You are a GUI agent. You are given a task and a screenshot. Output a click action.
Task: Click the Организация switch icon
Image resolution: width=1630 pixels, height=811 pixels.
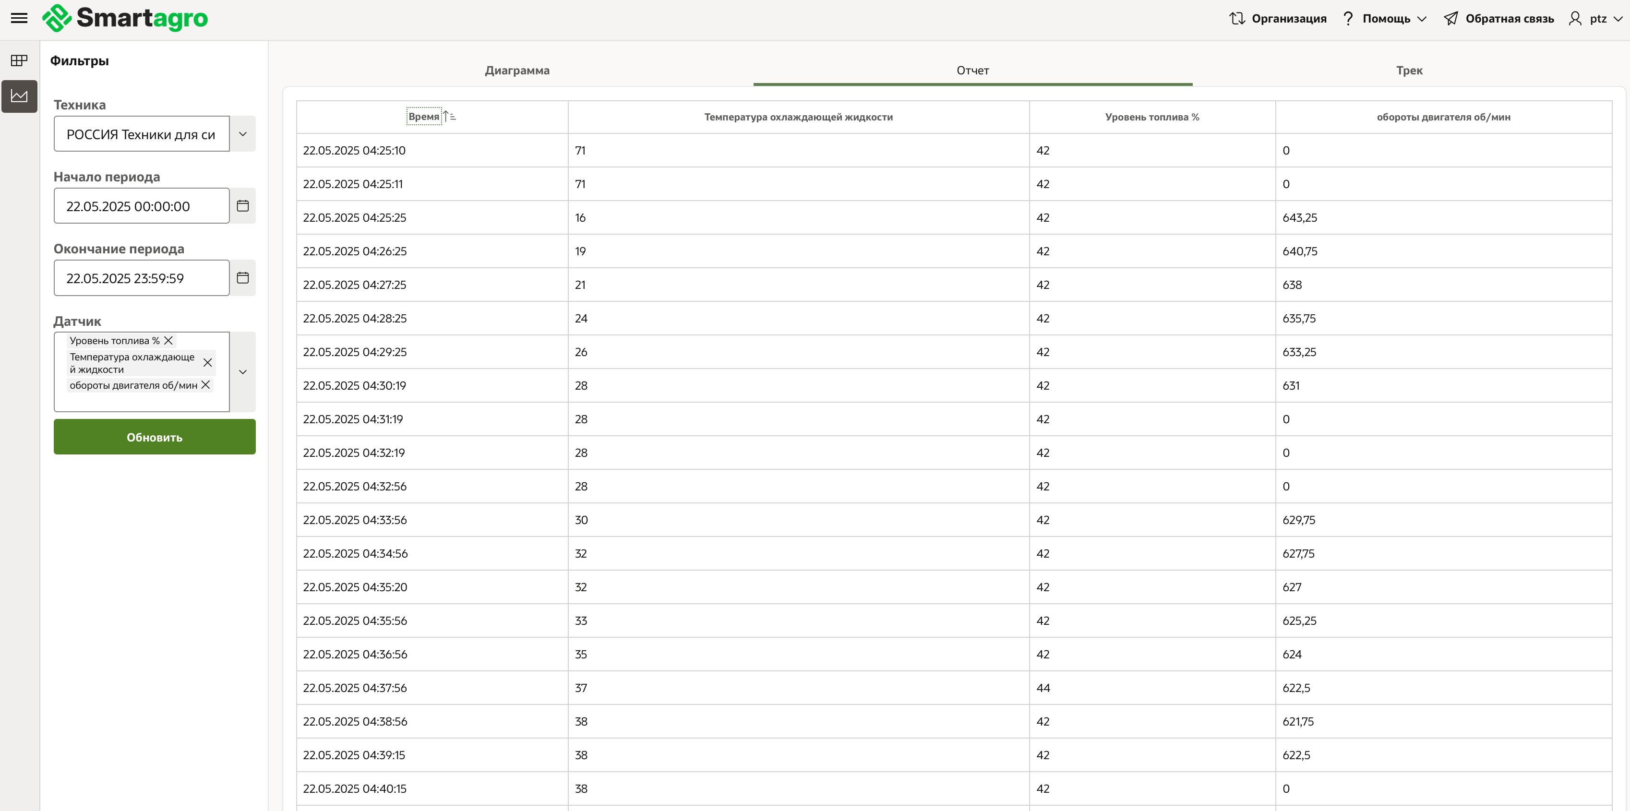pyautogui.click(x=1236, y=18)
